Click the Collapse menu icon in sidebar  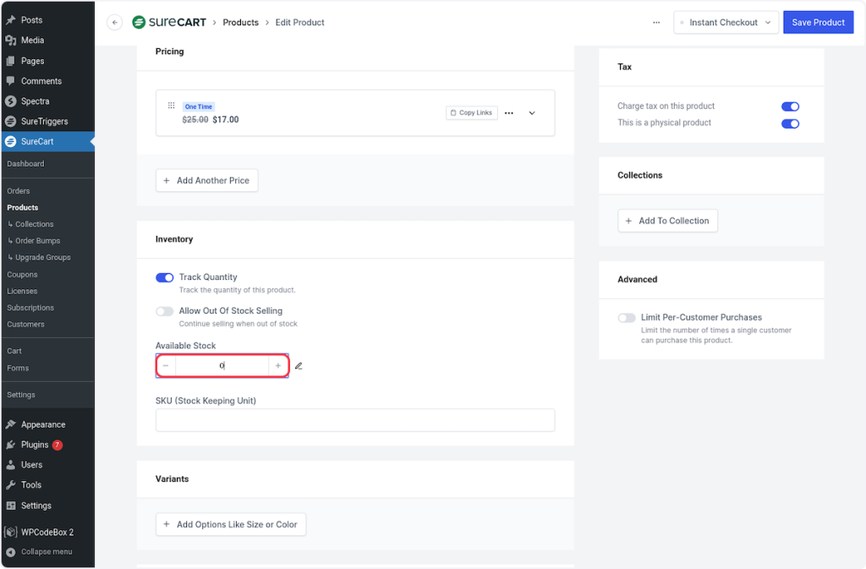(x=11, y=552)
